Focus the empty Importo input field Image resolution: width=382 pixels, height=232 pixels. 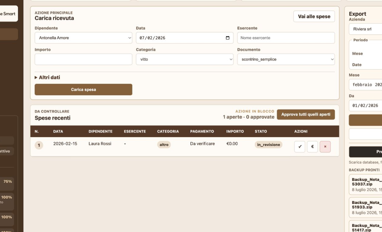[83, 59]
